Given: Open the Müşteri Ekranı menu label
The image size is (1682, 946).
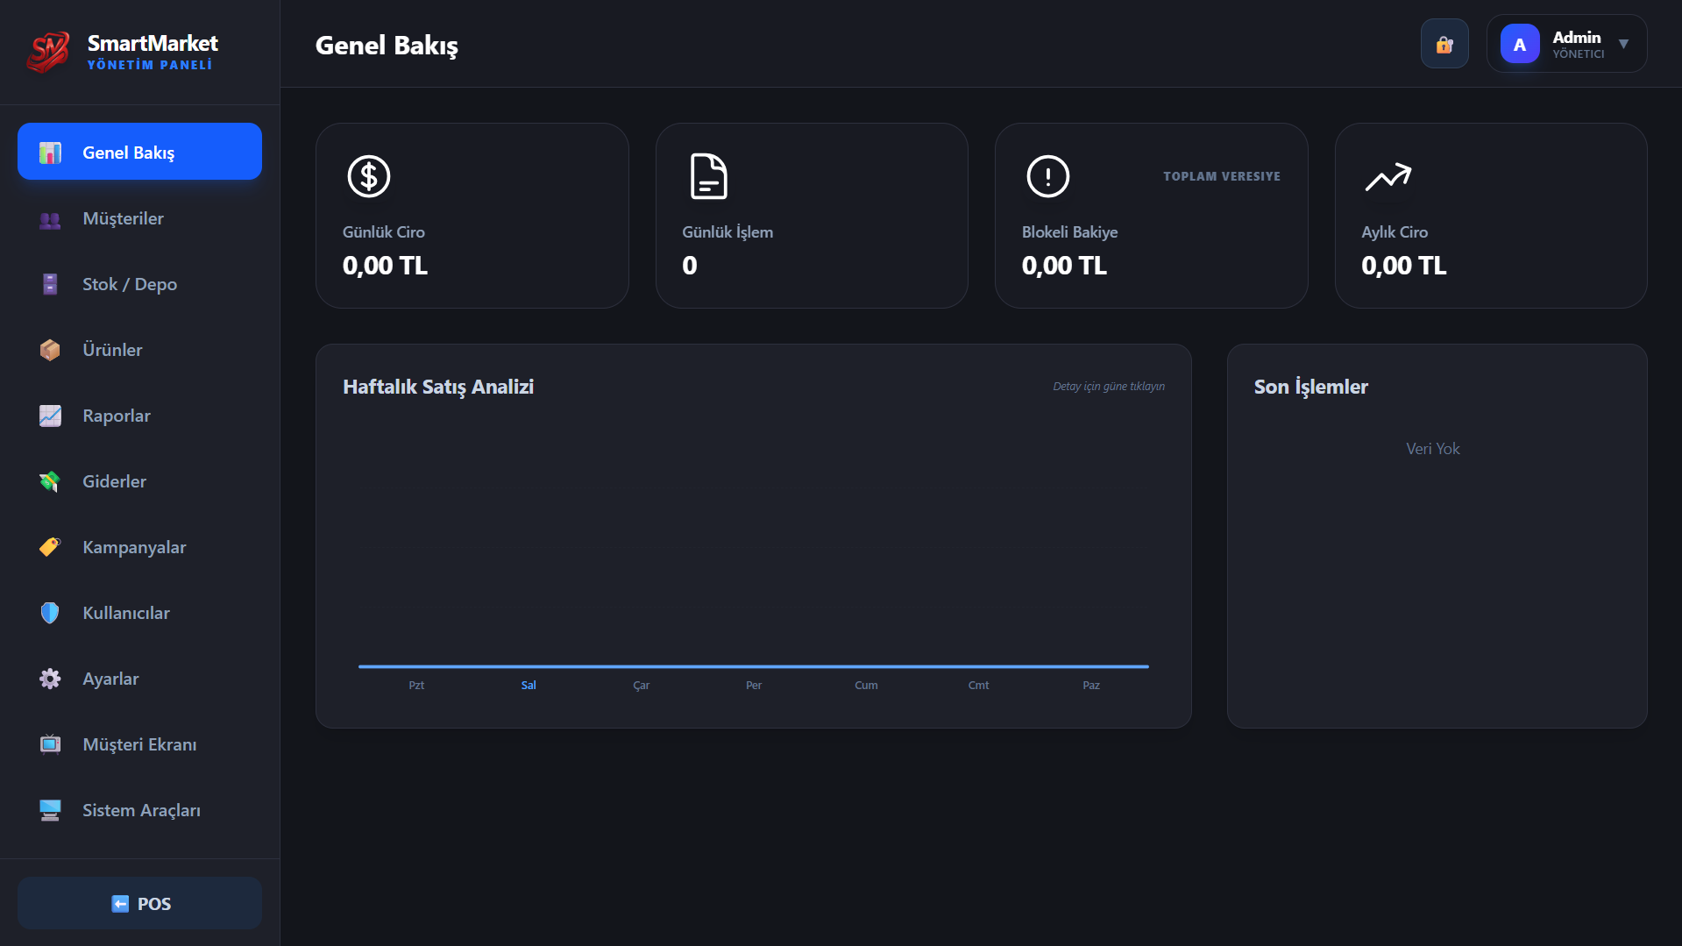Looking at the screenshot, I should click(139, 744).
